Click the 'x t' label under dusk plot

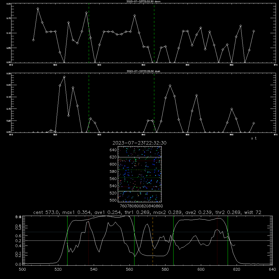[254, 138]
